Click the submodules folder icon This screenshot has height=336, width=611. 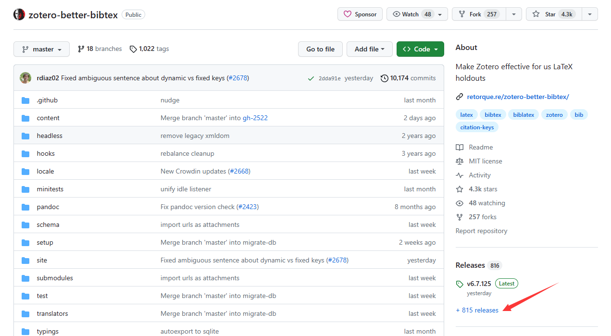click(x=25, y=278)
